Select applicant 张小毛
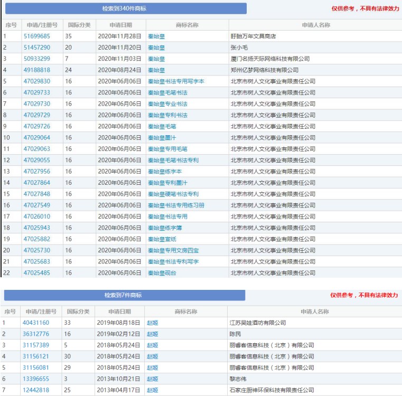This screenshot has width=402, height=396. pyautogui.click(x=239, y=48)
